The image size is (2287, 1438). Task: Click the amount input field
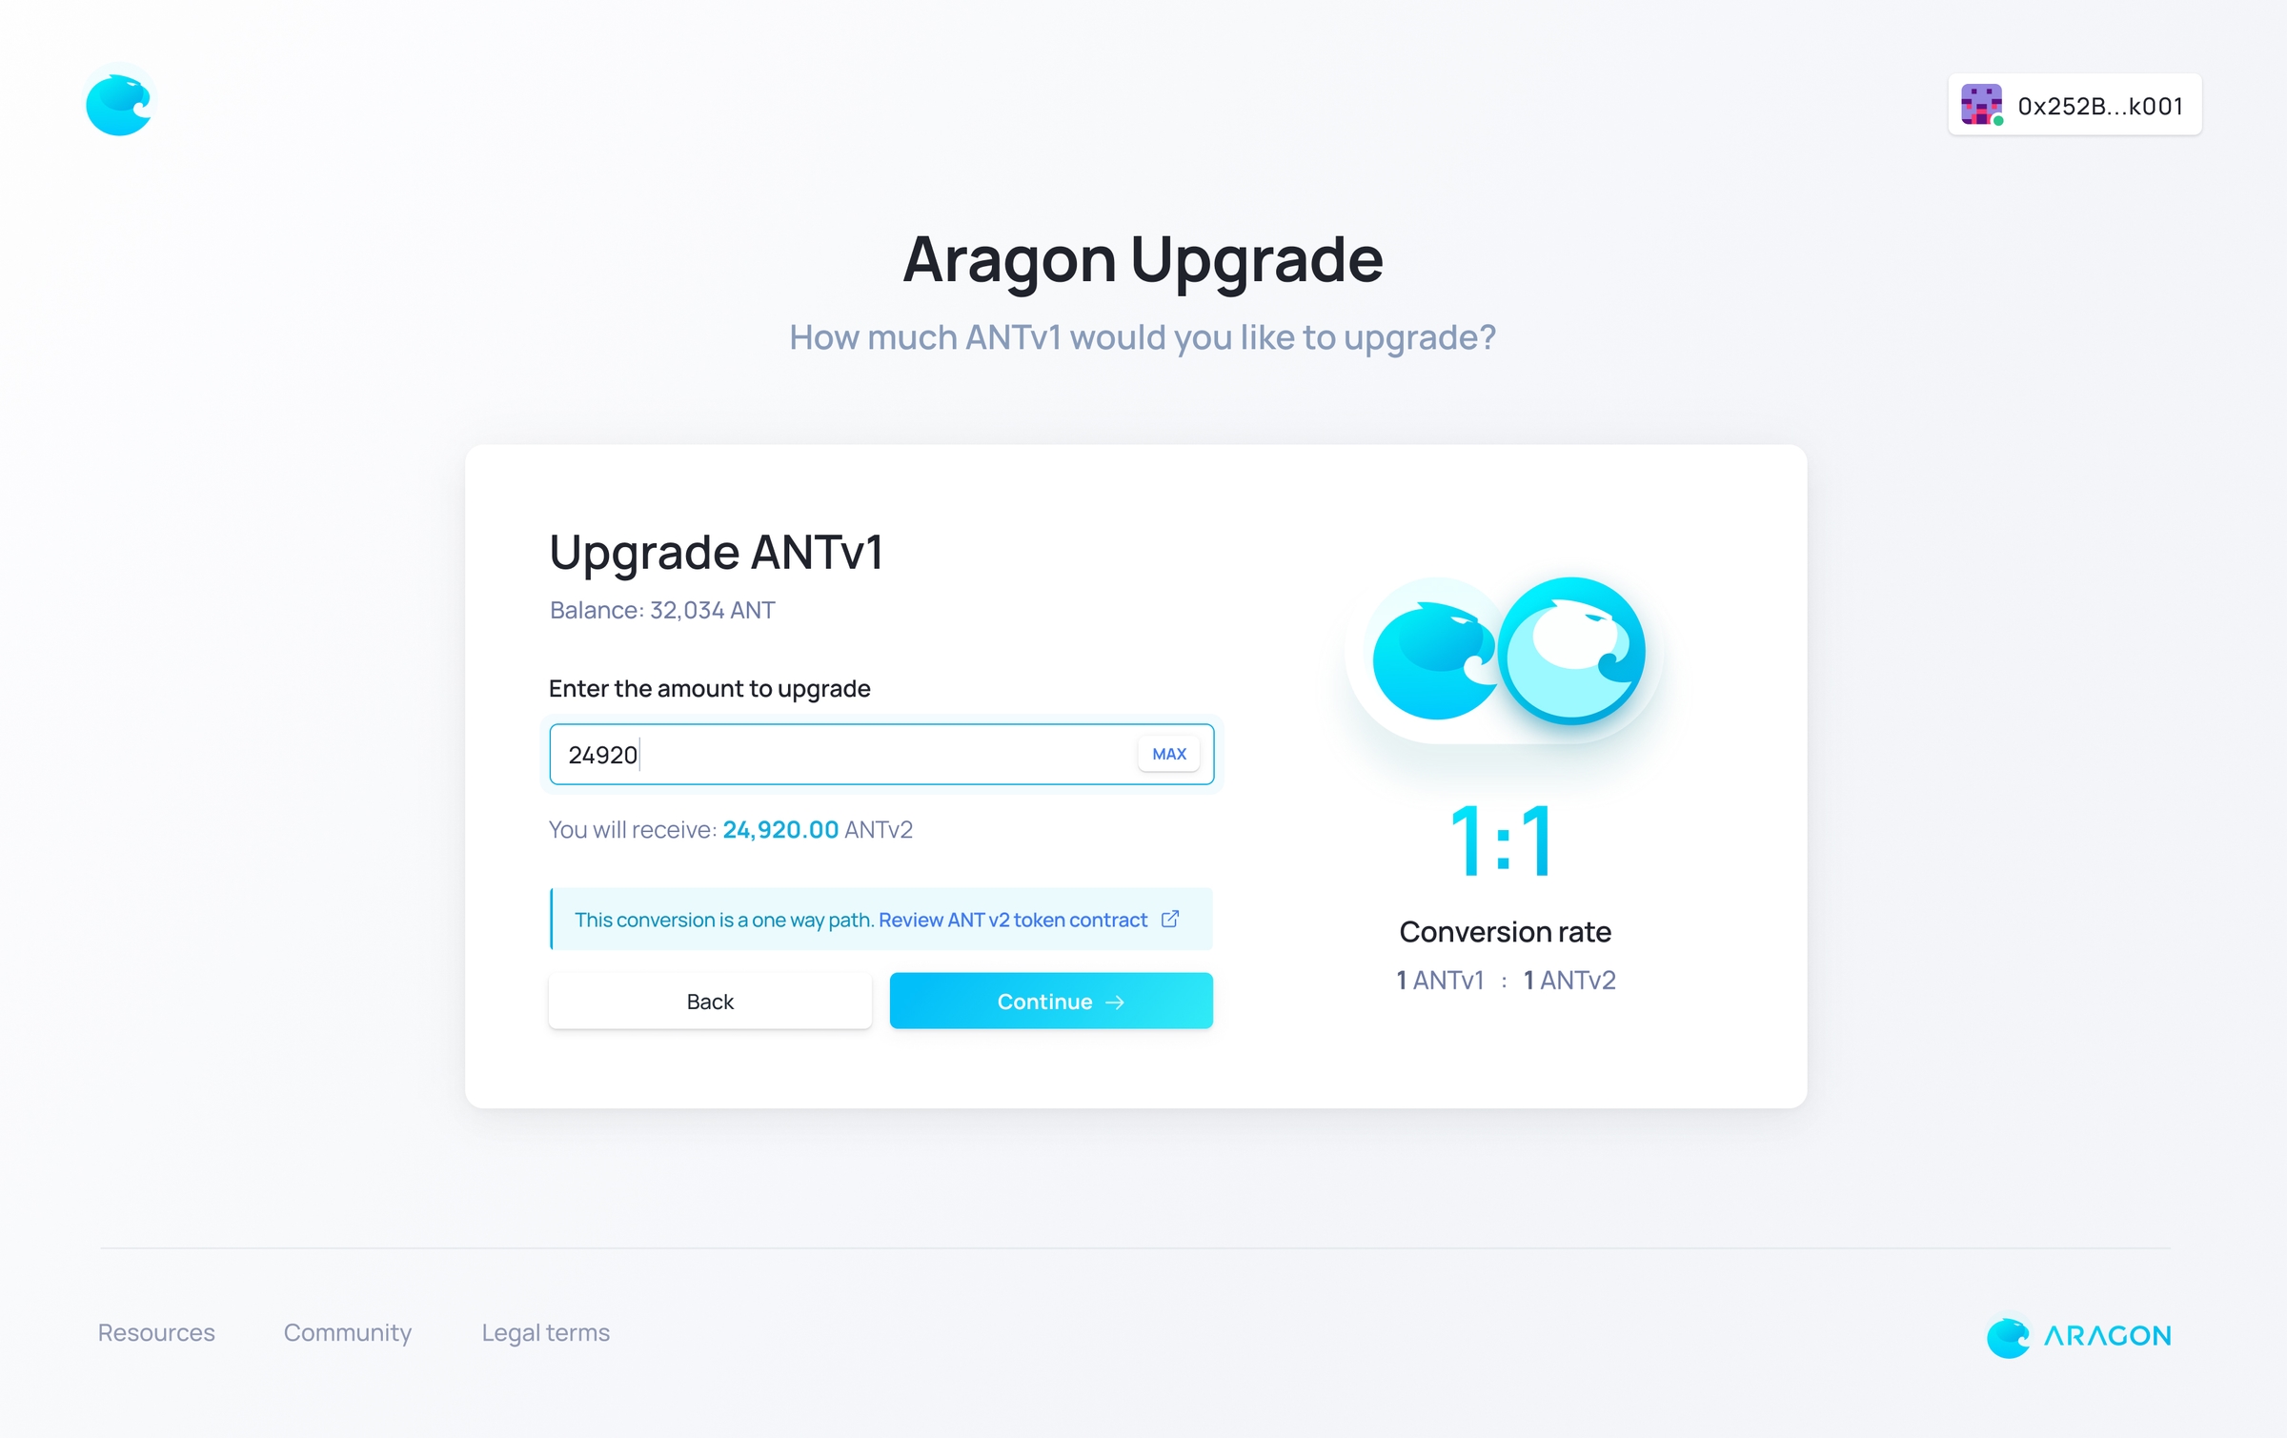pos(881,754)
